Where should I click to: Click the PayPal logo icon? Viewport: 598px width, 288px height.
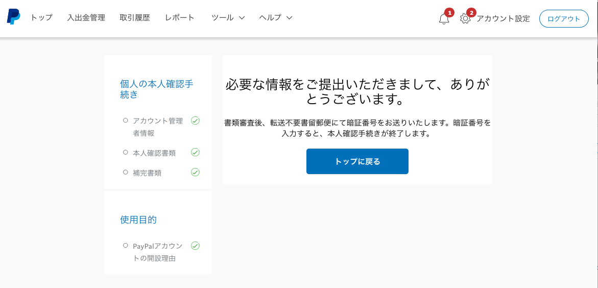click(x=13, y=17)
